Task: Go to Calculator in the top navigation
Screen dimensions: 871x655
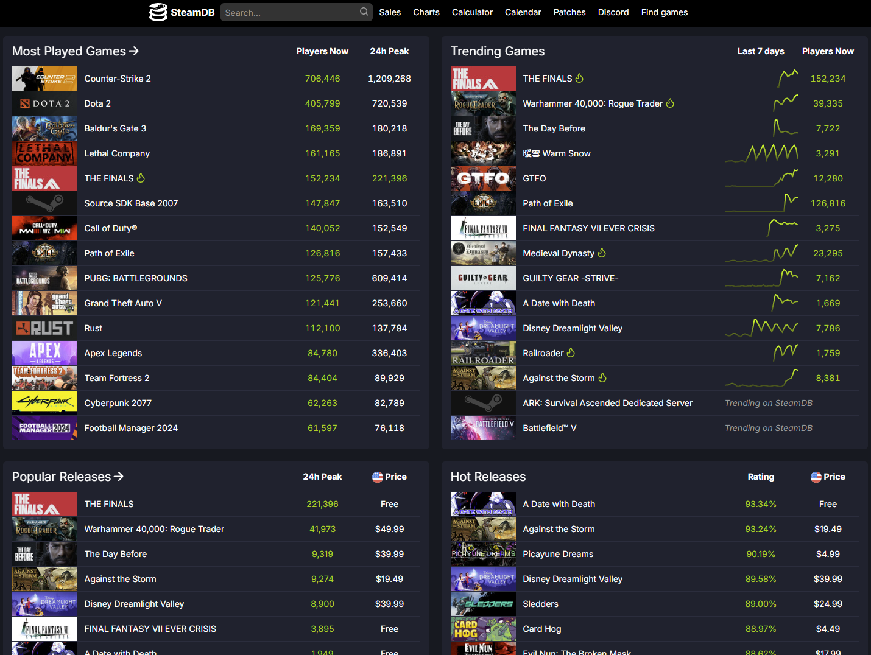Action: [472, 12]
